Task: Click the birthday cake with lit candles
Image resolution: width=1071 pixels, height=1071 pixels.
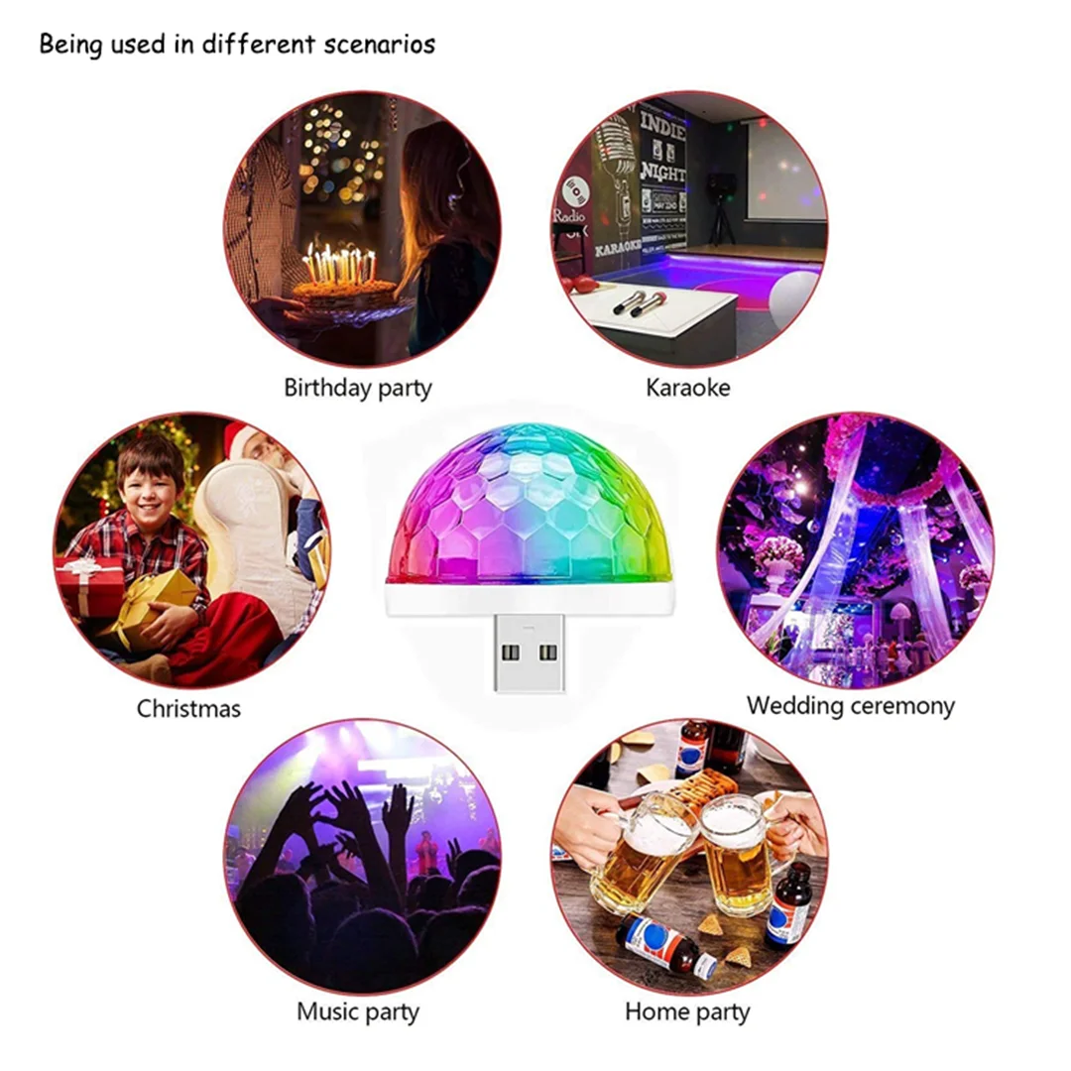Action: click(x=343, y=278)
